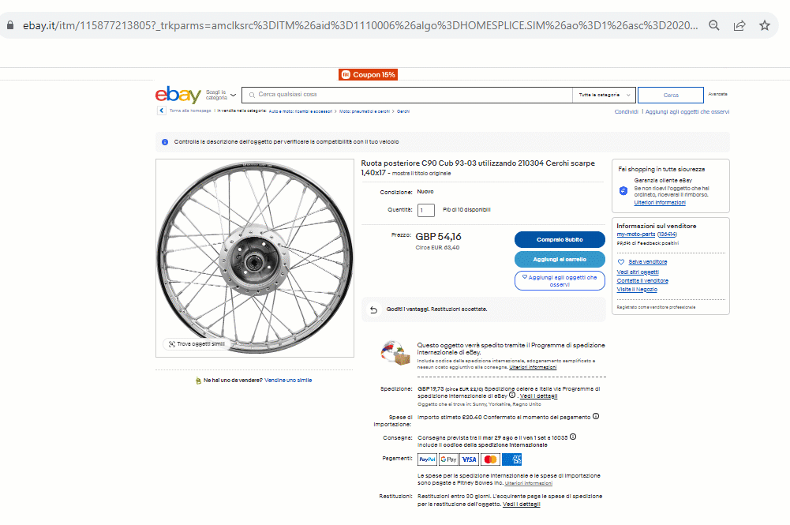The image size is (790, 525).
Task: Click the info icon next to import charges
Action: coord(596,416)
